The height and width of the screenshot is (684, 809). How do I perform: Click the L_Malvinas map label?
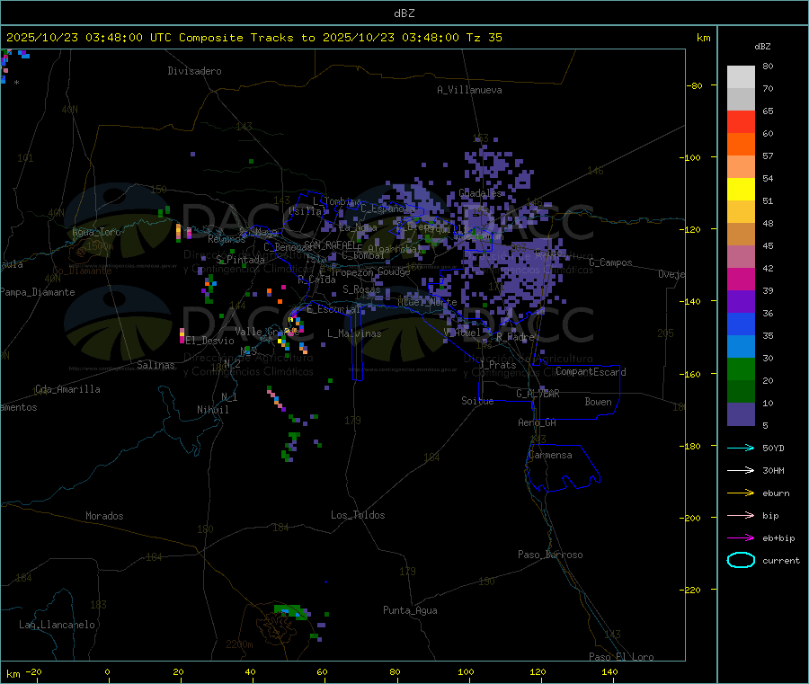(354, 333)
